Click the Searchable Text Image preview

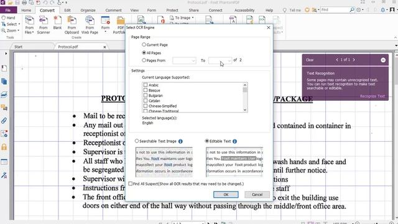tap(164, 162)
